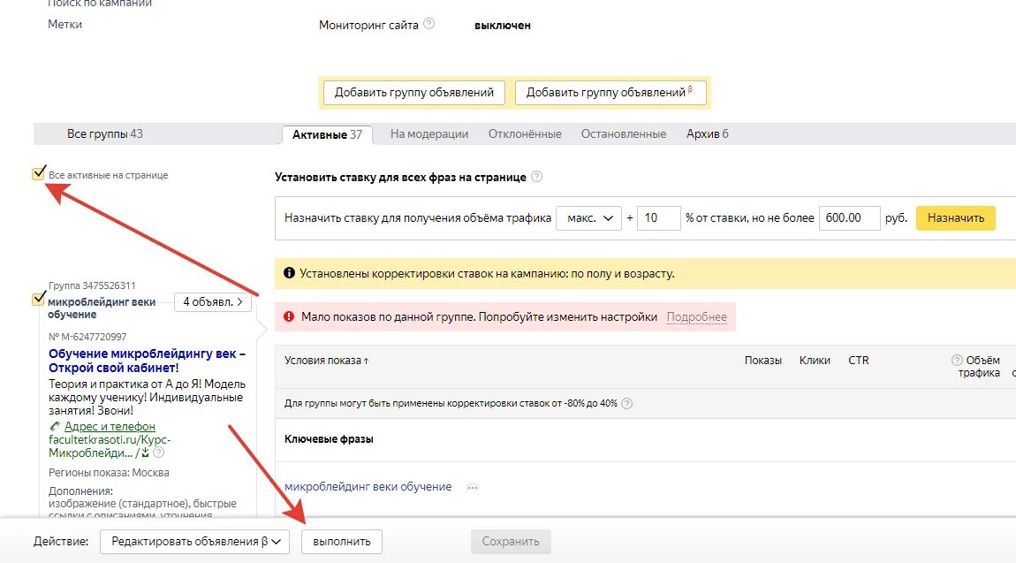1016x563 pixels.
Task: Click help icon after bid adjustments range text
Action: pyautogui.click(x=627, y=404)
